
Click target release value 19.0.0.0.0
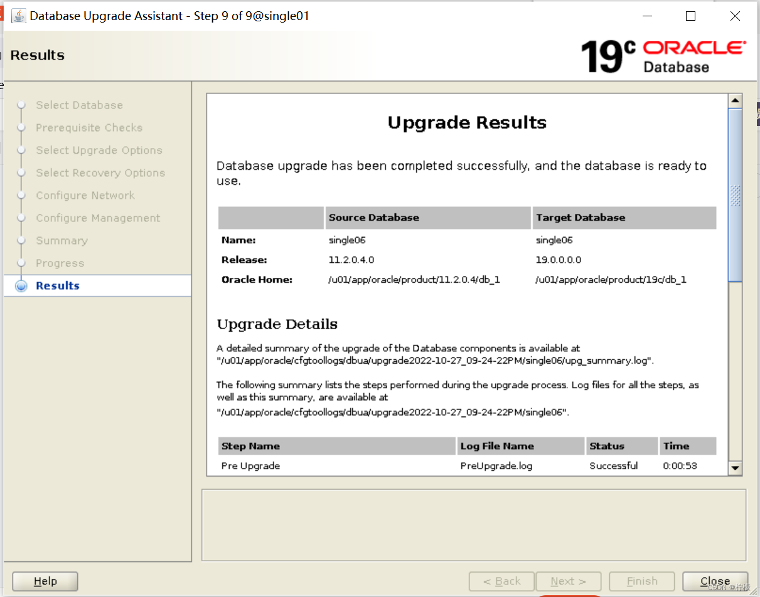[x=559, y=260]
